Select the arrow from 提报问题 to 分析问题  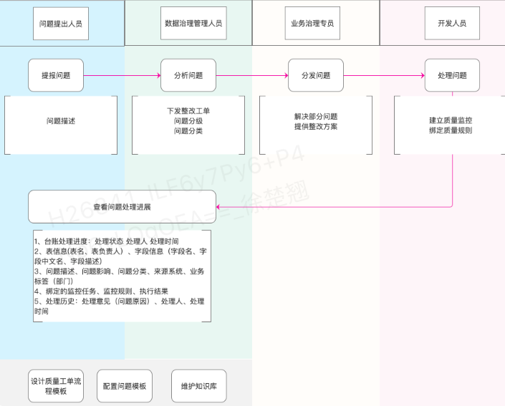point(121,75)
